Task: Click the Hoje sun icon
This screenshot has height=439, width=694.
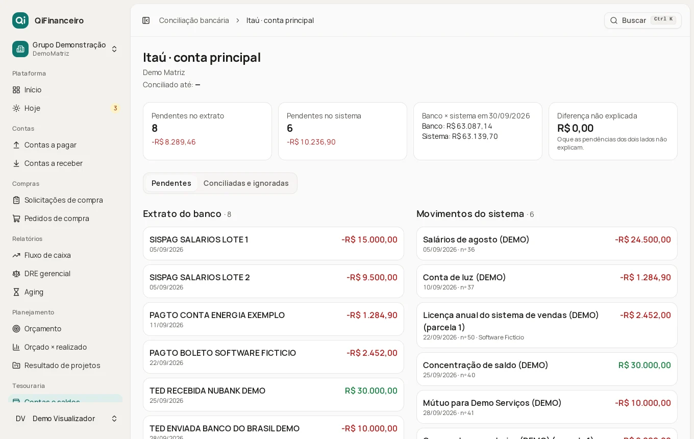Action: 16,108
